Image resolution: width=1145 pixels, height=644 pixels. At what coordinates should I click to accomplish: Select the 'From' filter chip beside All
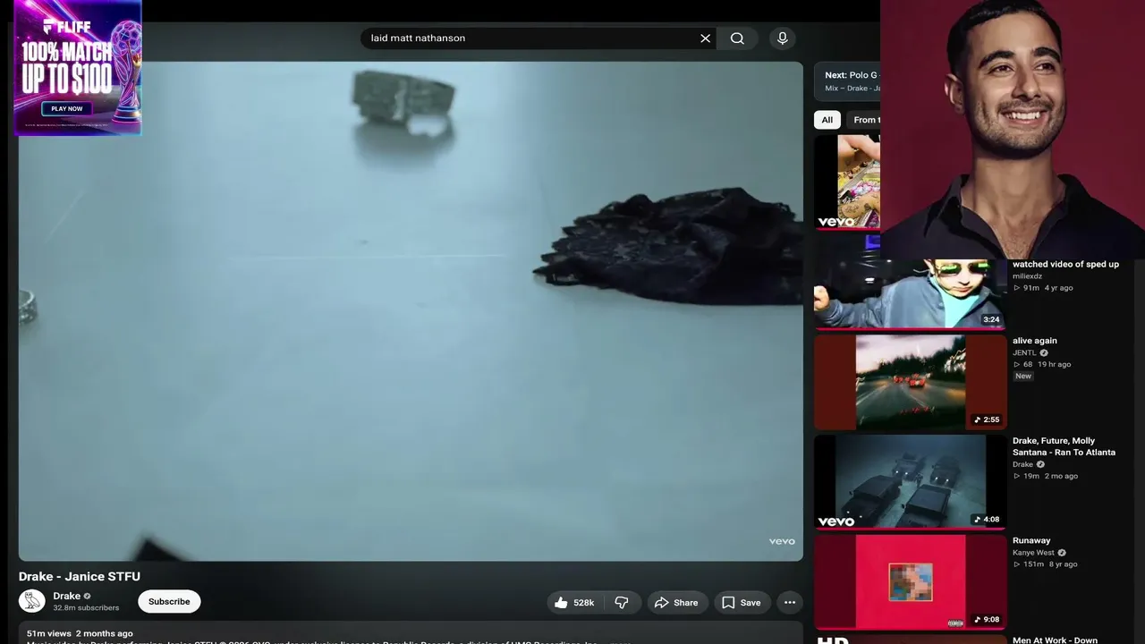(864, 120)
